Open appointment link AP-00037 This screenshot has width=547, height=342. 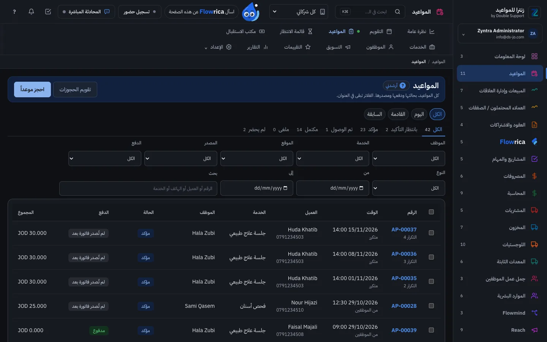[x=404, y=230]
